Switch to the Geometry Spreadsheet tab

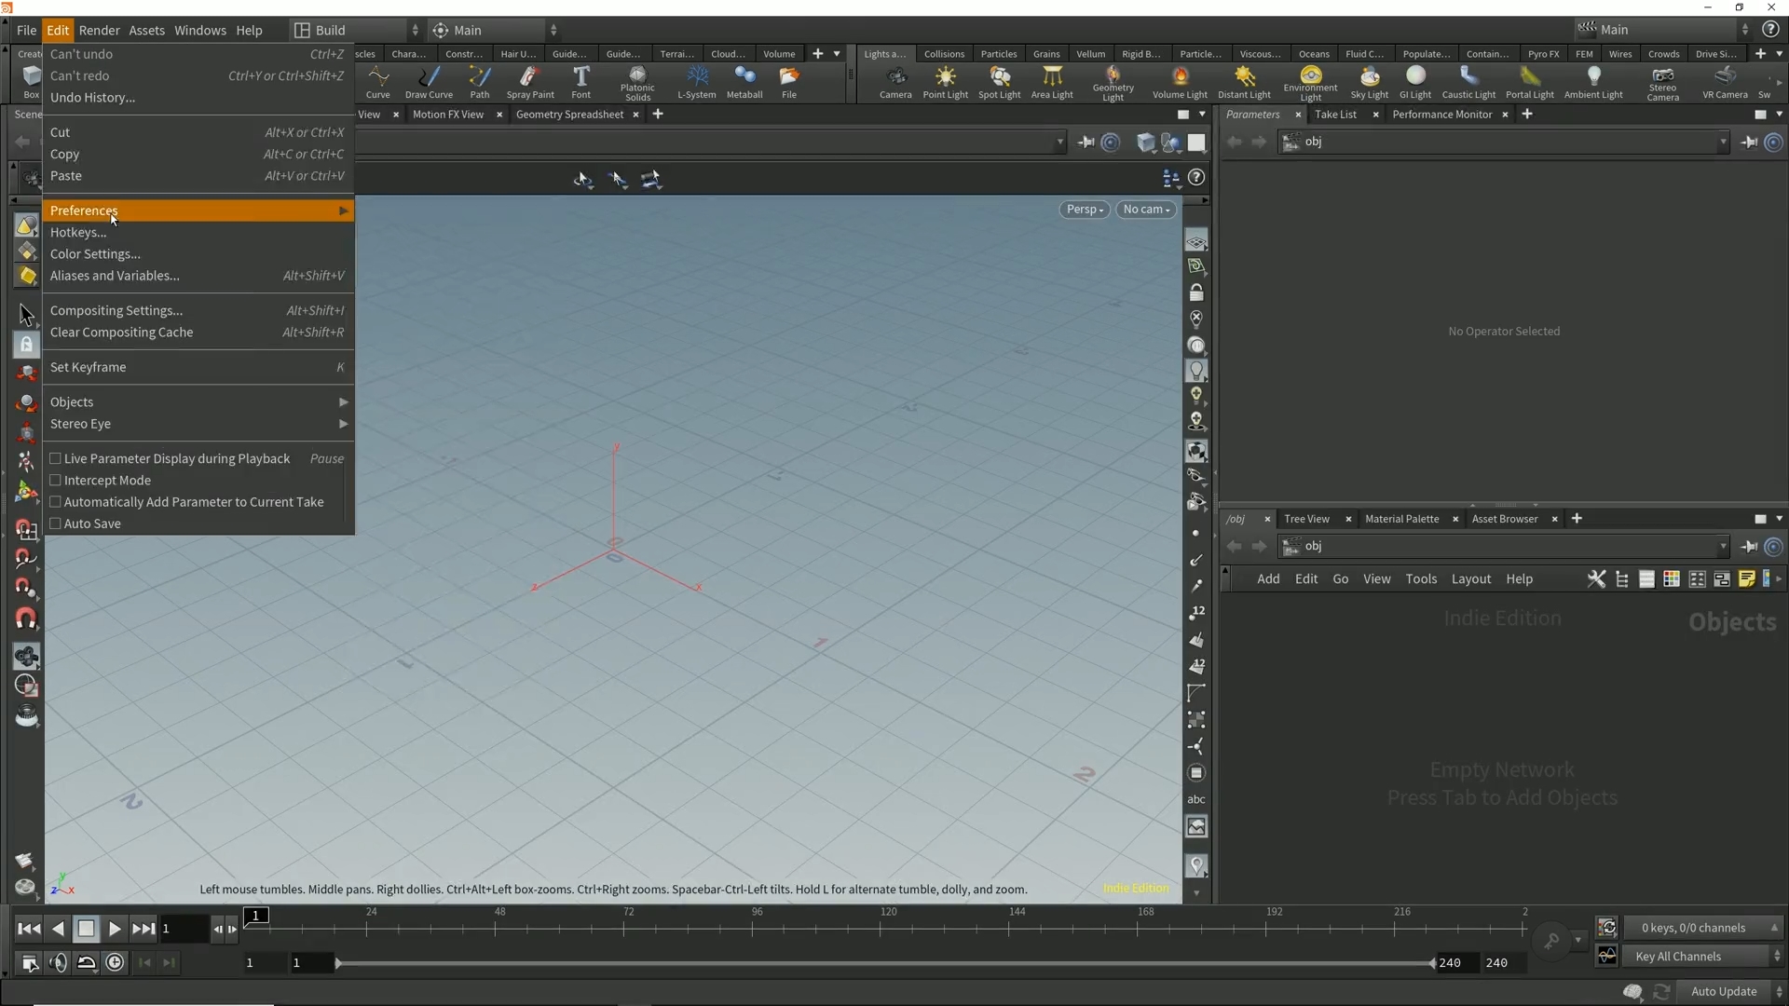click(569, 115)
